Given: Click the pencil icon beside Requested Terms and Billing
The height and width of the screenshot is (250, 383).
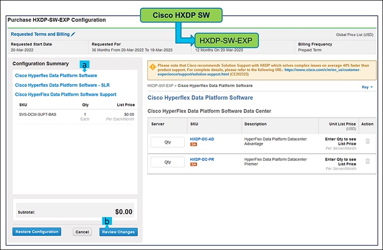Looking at the screenshot, I should point(73,34).
